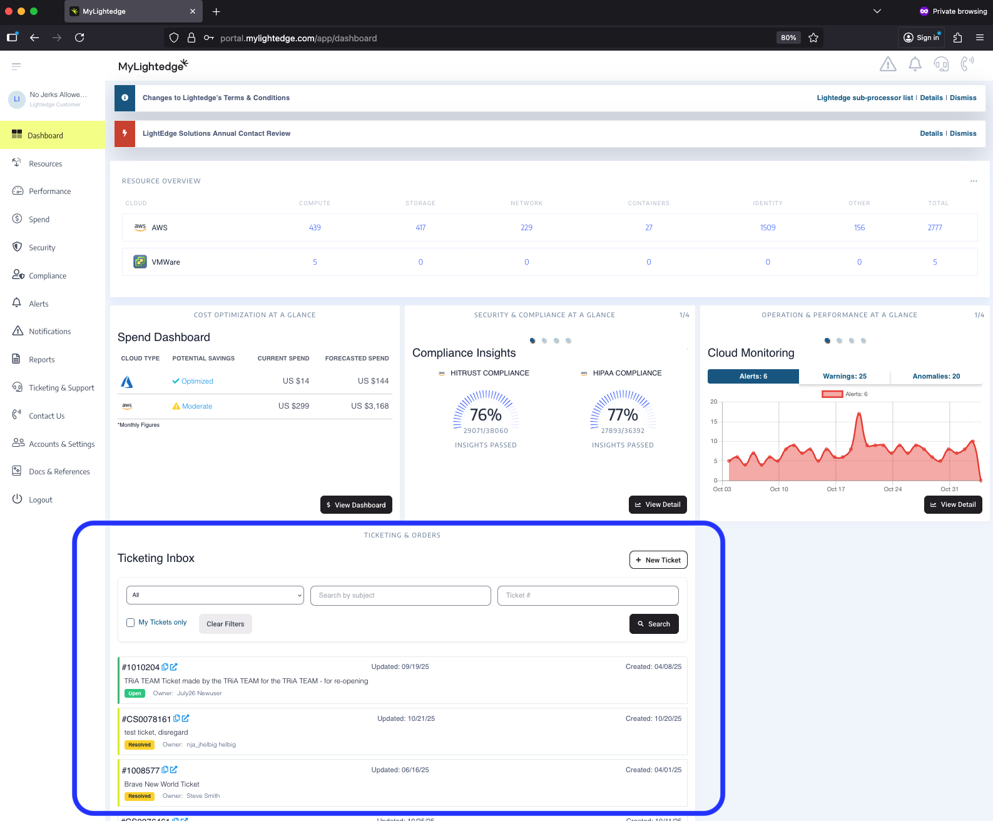Collapse the sidebar with the hamburger icon
The height and width of the screenshot is (821, 993).
click(16, 66)
